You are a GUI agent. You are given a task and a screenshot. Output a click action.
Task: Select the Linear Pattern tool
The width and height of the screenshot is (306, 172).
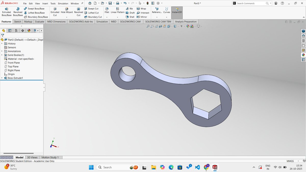[118, 10]
